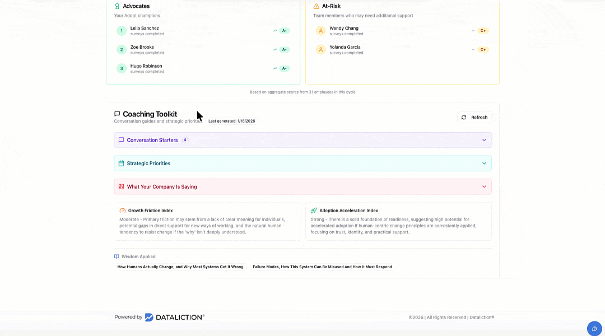Click Yolanda Garcia's avatar thumbnail
Screen dimensions: 605x336
pos(320,50)
